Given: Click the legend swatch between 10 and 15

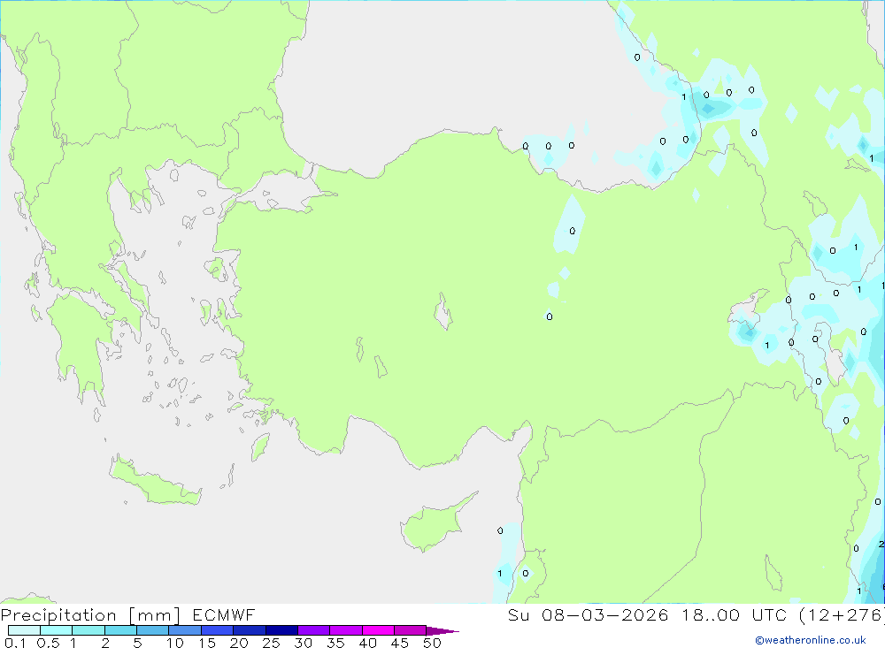Looking at the screenshot, I should [x=185, y=630].
